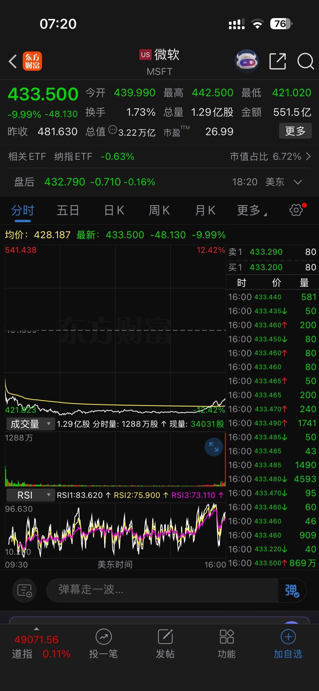The image size is (319, 691).
Task: Tap the 卖1 433.290 quote row
Action: tap(272, 252)
